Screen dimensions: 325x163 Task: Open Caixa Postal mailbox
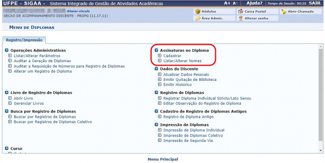pos(258,11)
